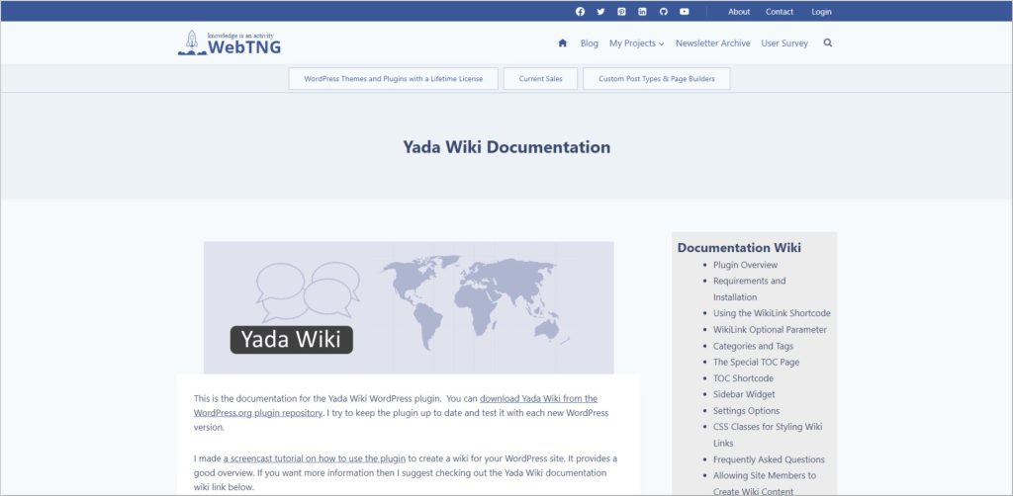The image size is (1013, 496).
Task: Click the Login link
Action: 822,12
